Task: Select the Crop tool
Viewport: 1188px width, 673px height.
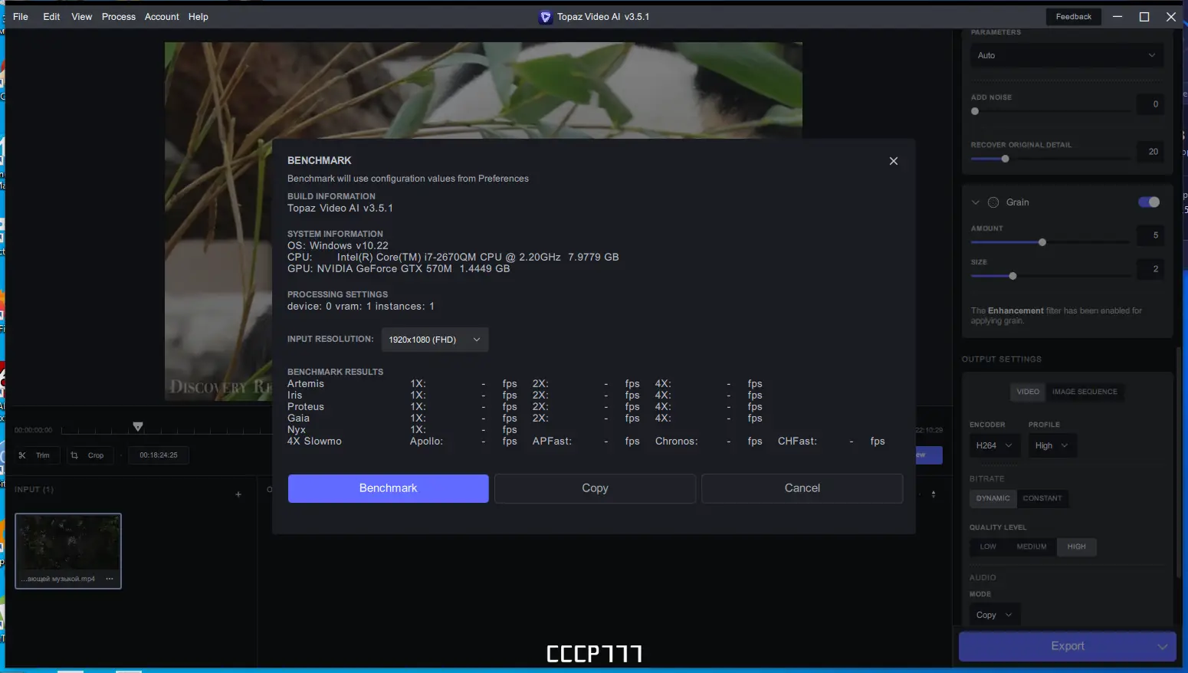Action: [90, 455]
